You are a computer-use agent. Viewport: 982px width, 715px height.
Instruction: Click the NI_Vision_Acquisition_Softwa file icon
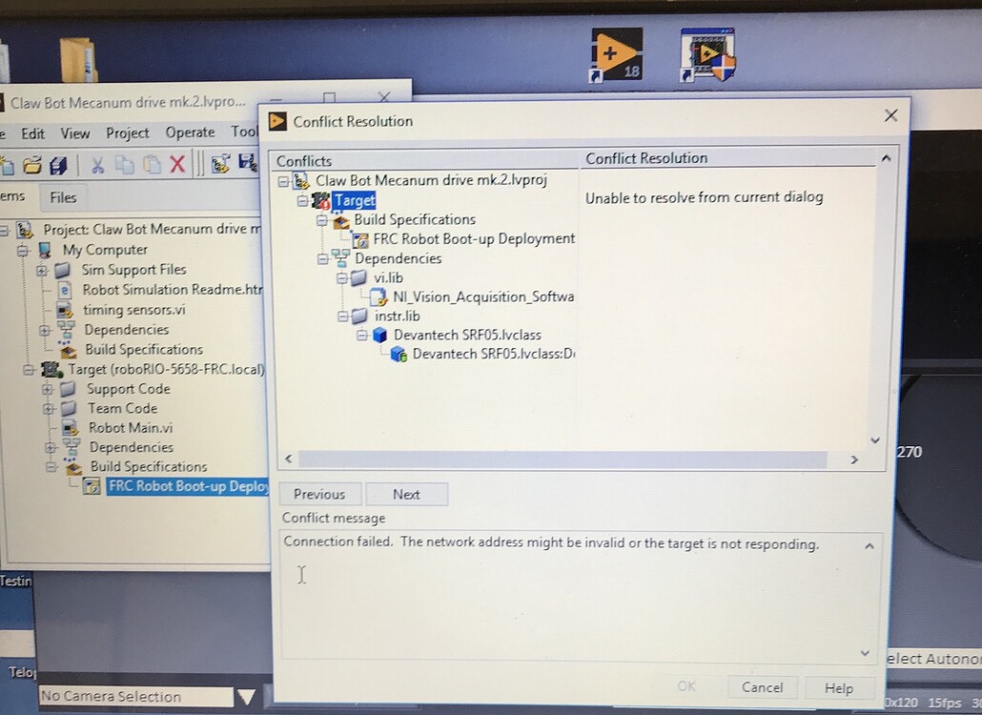(x=378, y=296)
